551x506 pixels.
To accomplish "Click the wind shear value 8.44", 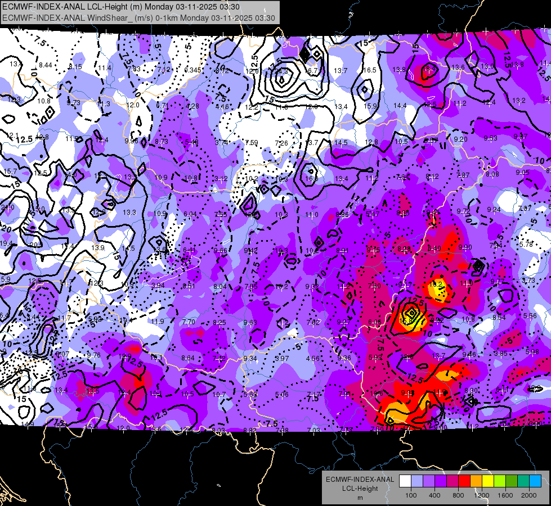I will pyautogui.click(x=46, y=65).
